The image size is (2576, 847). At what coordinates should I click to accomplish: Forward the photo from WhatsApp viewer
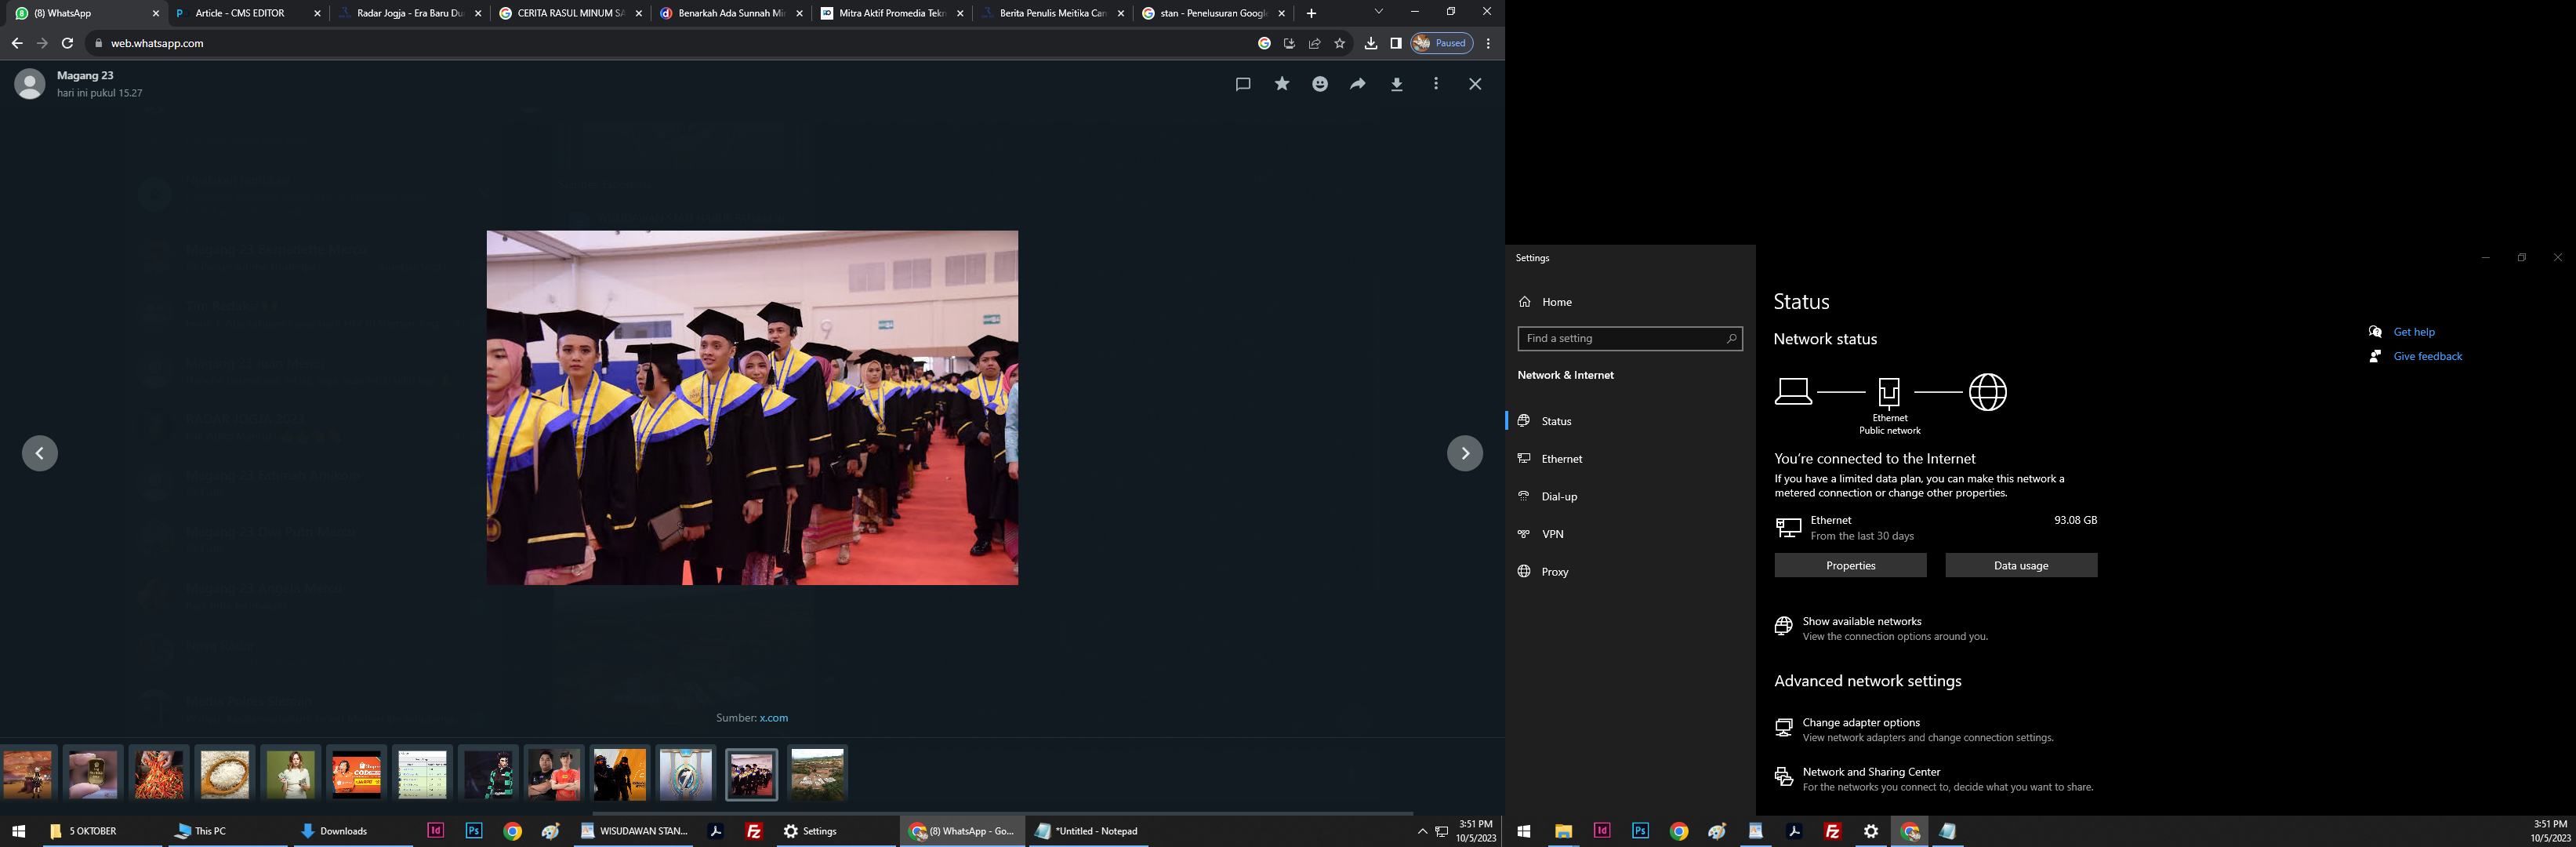(1358, 84)
